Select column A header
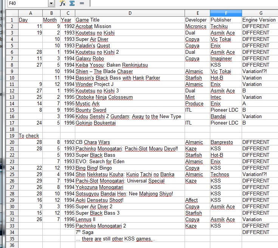Viewport: 278px width, 248px height. (31, 13)
